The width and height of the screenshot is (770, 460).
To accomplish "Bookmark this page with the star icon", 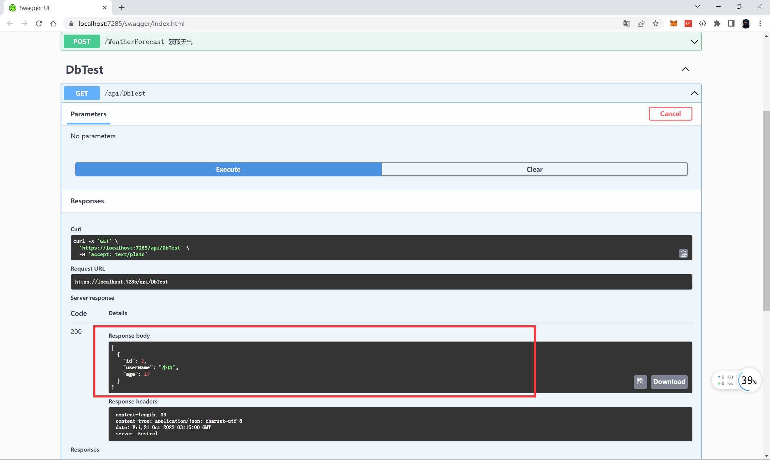I will tap(655, 23).
